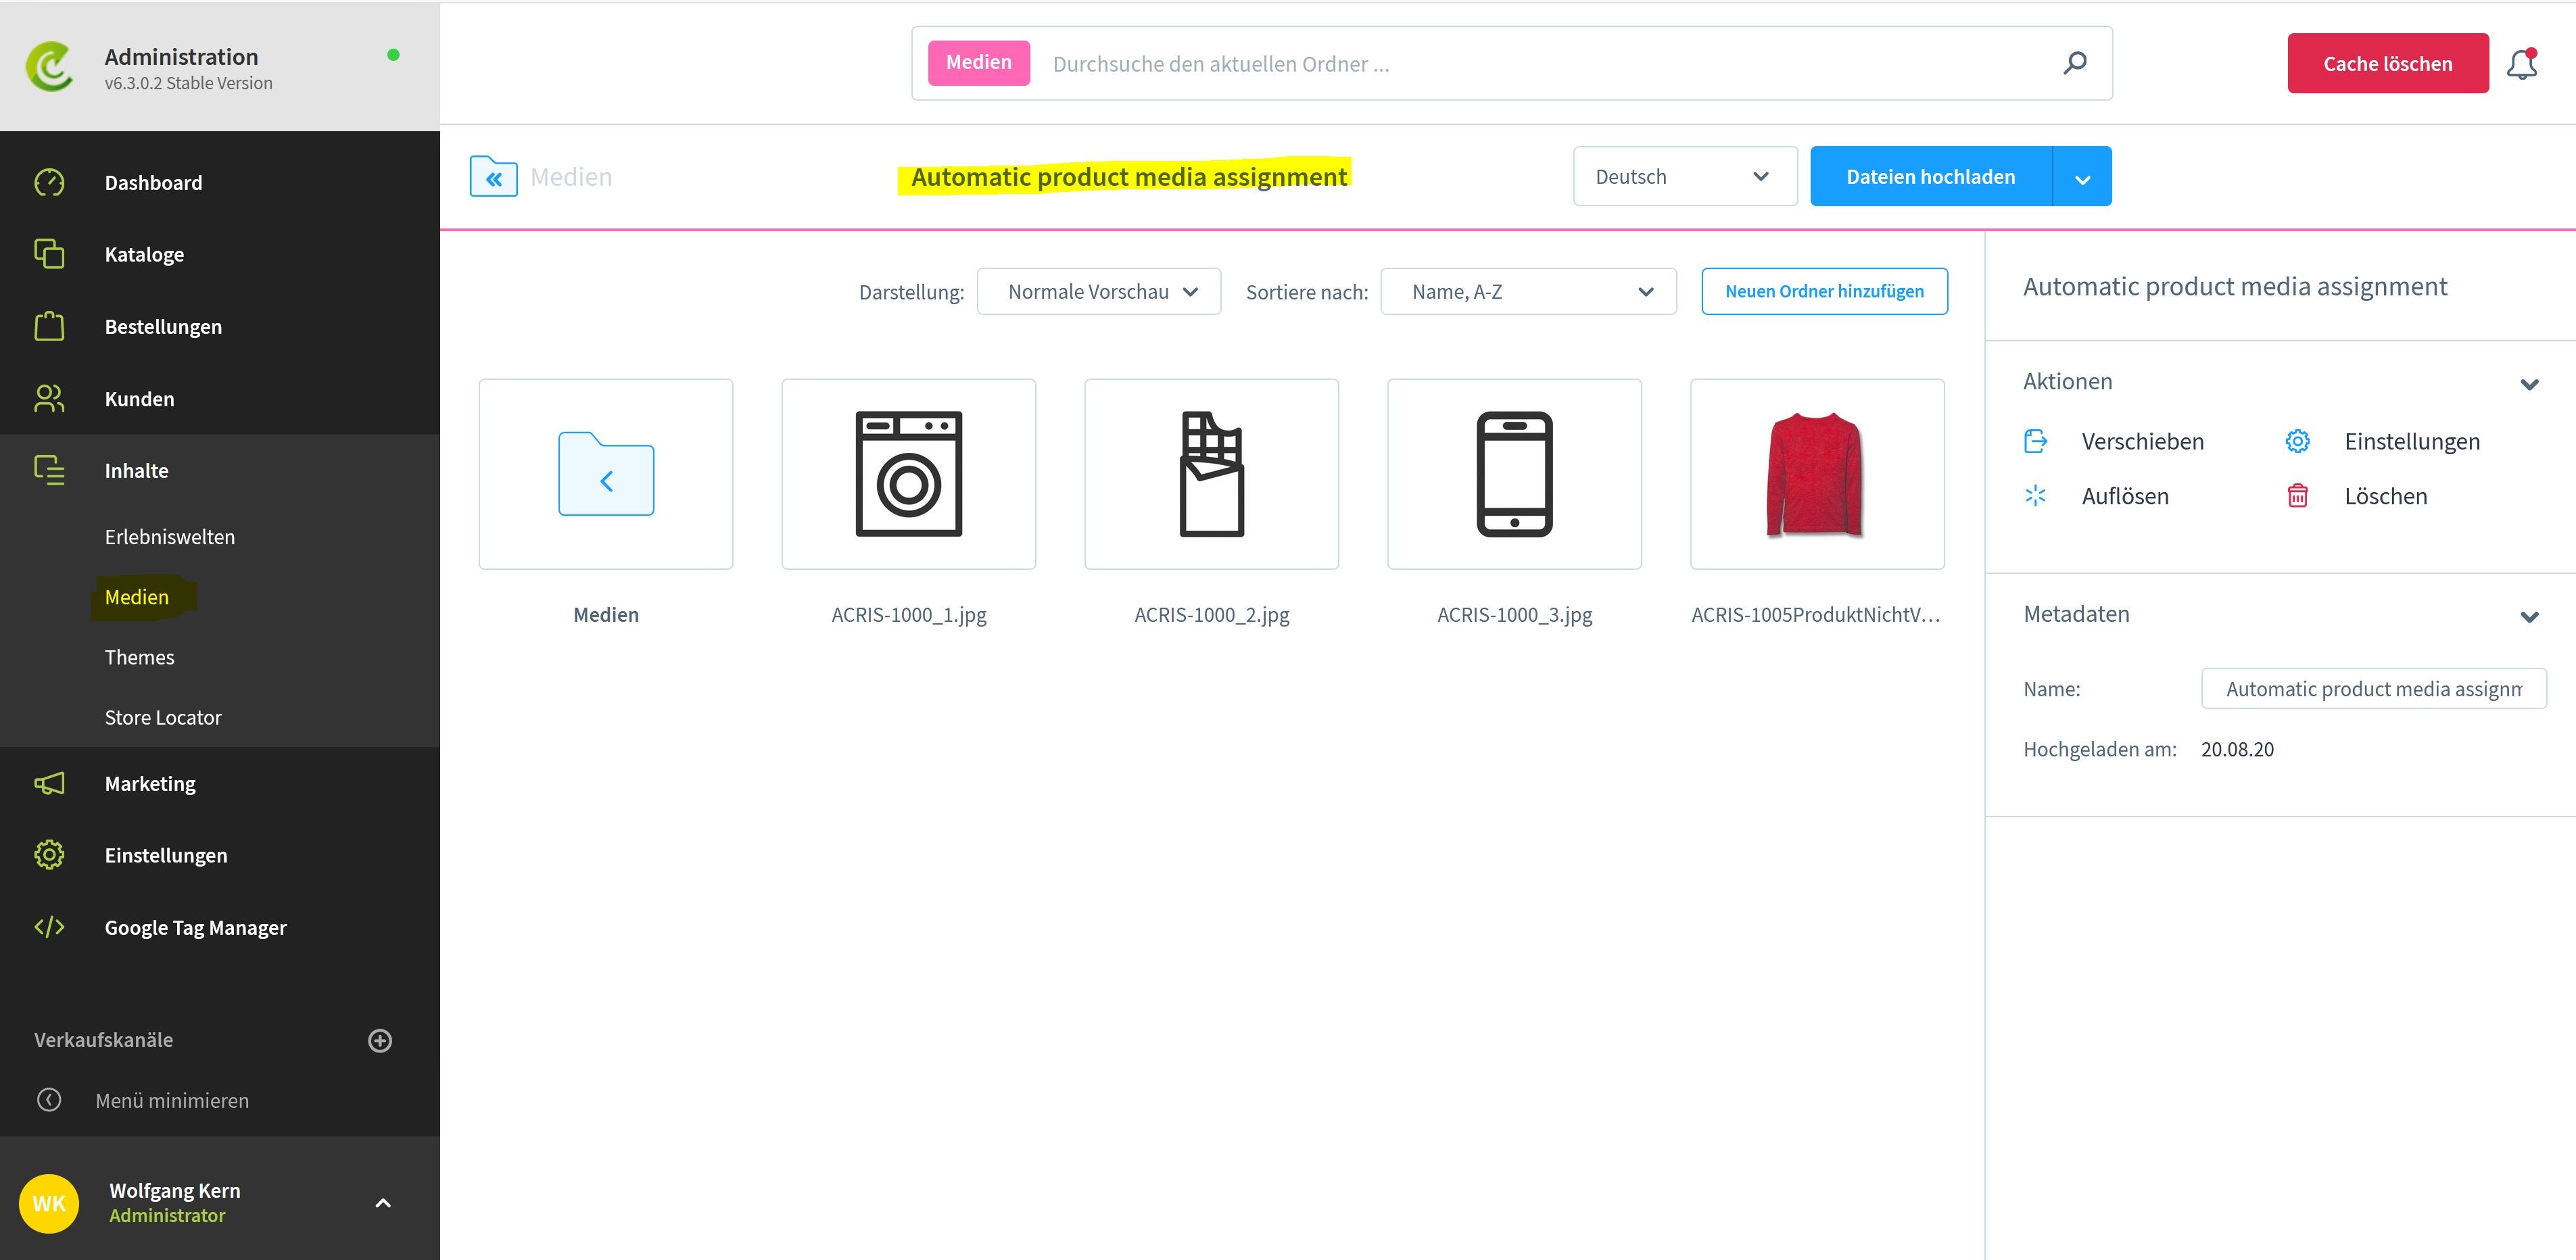Open the Dashboard menu item
The width and height of the screenshot is (2576, 1260).
[153, 183]
